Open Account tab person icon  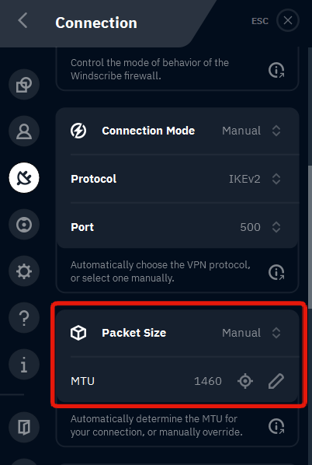(x=24, y=131)
